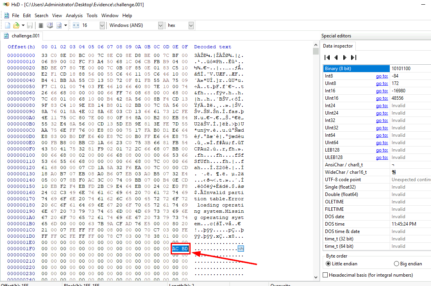431x286 pixels.
Task: Select the Big endian byte order
Action: 408,264
